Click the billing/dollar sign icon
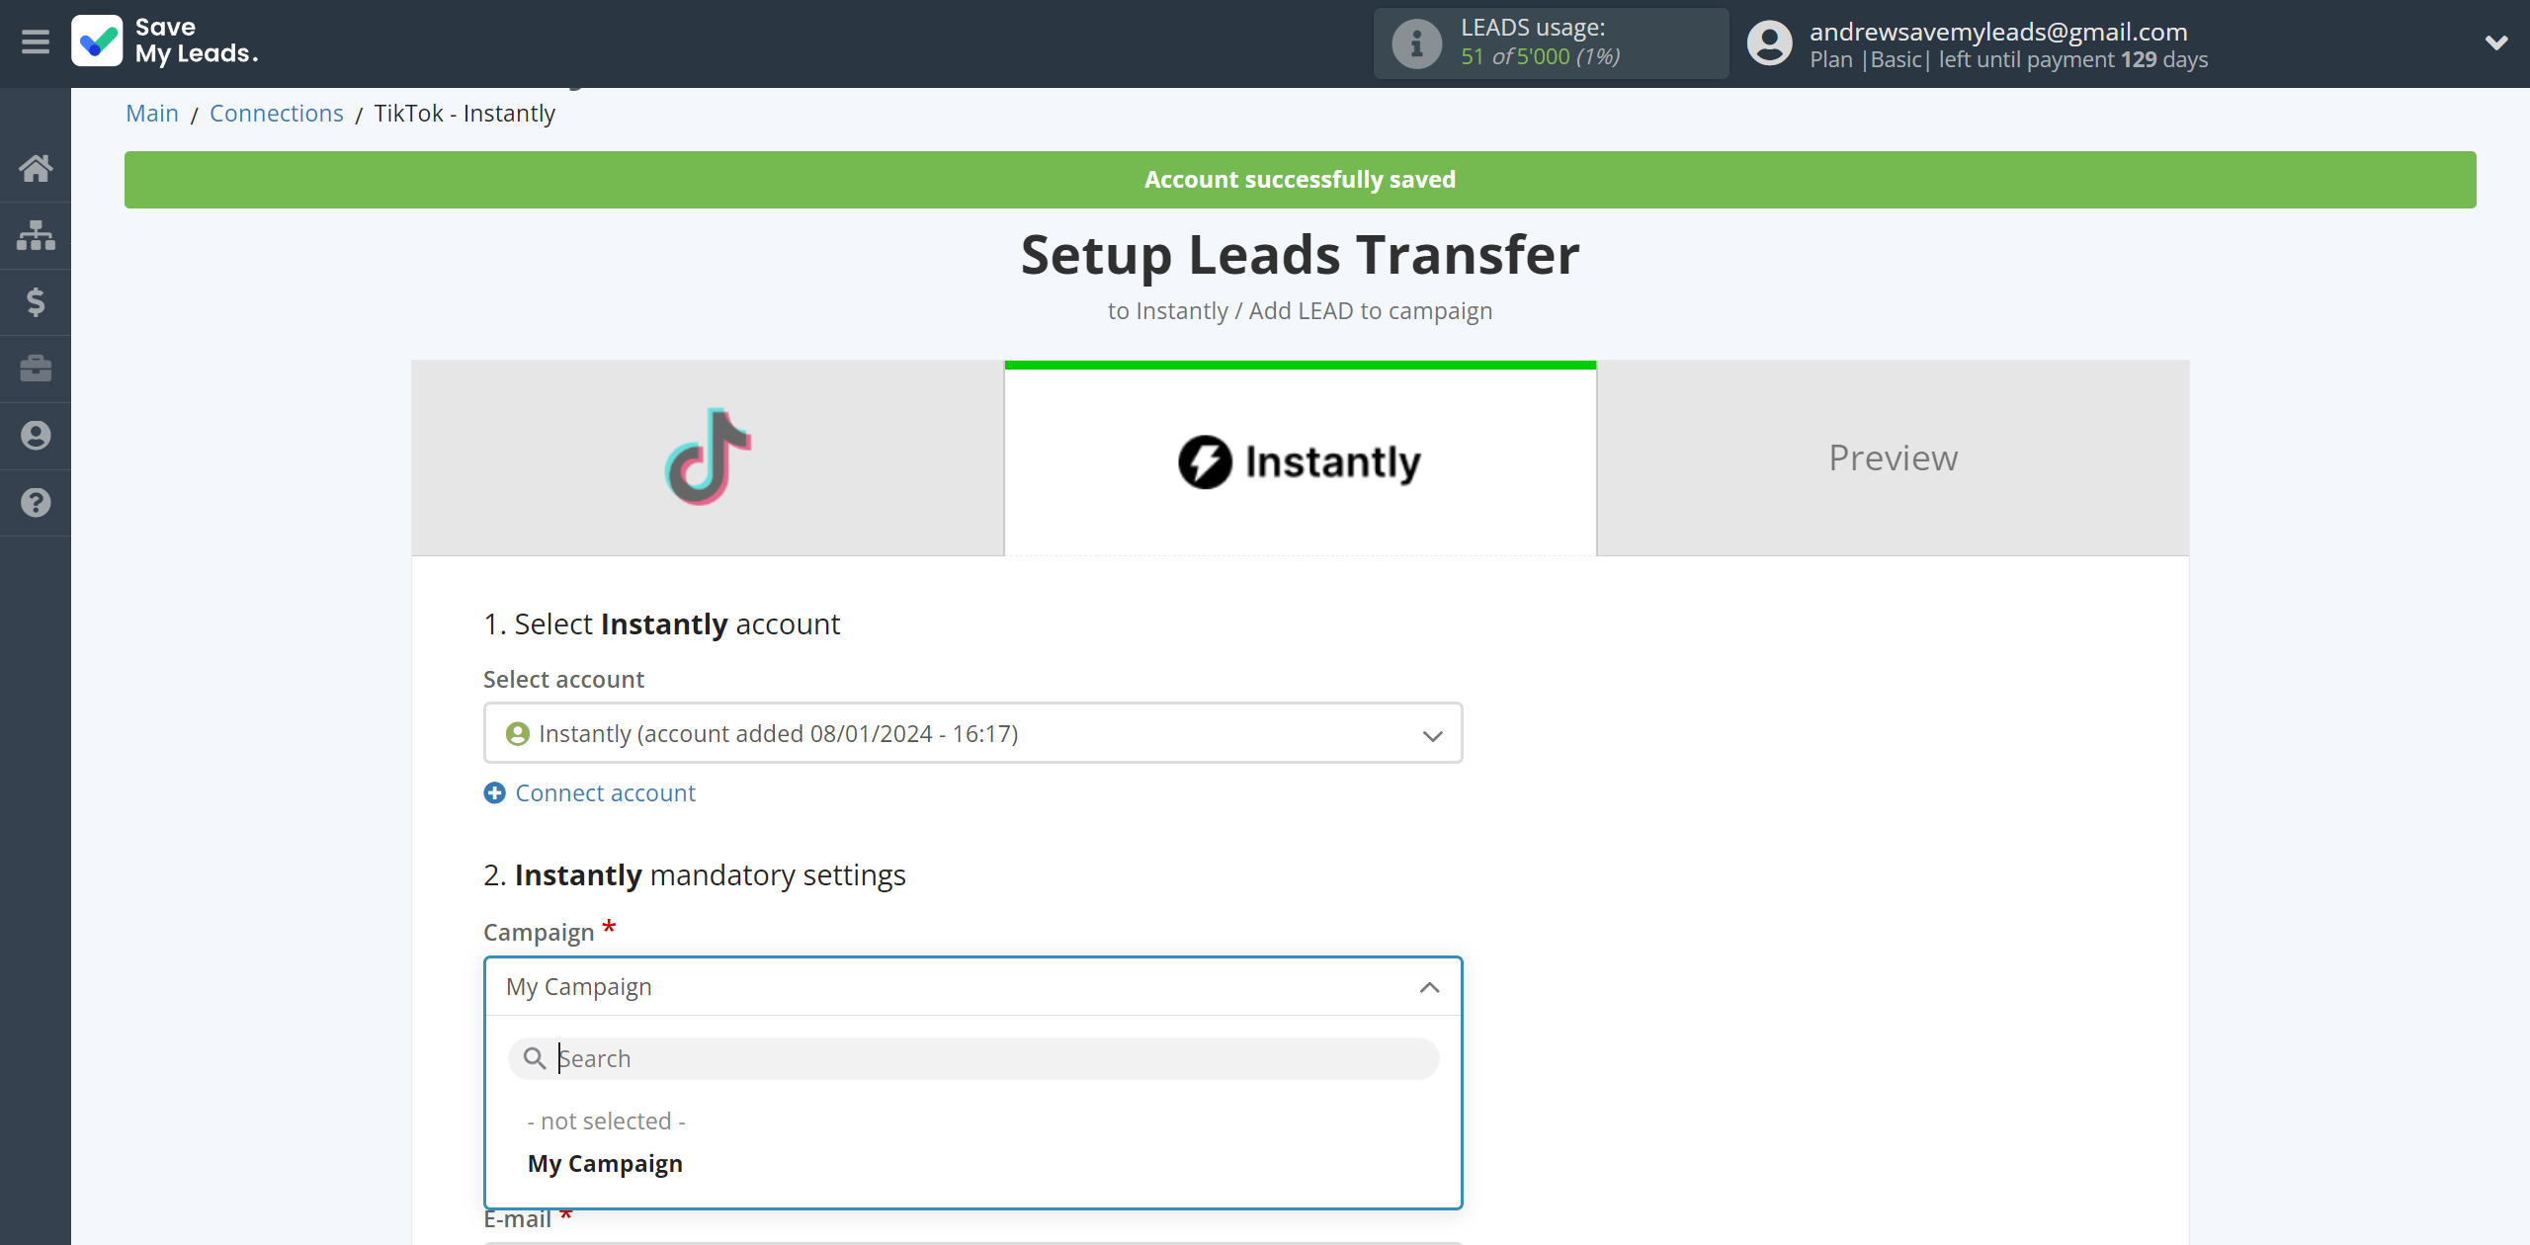Screen dimensions: 2530x1245 click(36, 300)
